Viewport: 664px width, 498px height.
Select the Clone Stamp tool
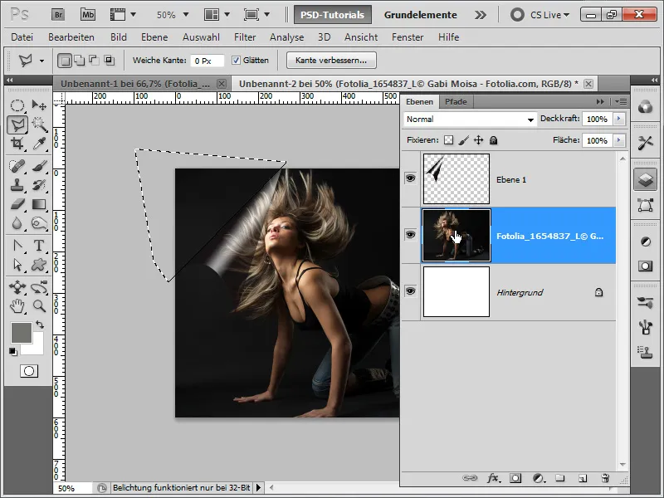click(x=17, y=185)
